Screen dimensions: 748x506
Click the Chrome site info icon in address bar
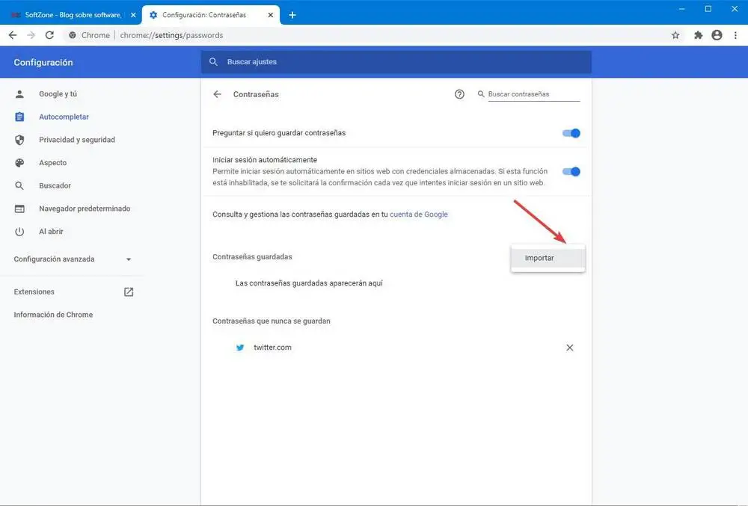tap(73, 35)
